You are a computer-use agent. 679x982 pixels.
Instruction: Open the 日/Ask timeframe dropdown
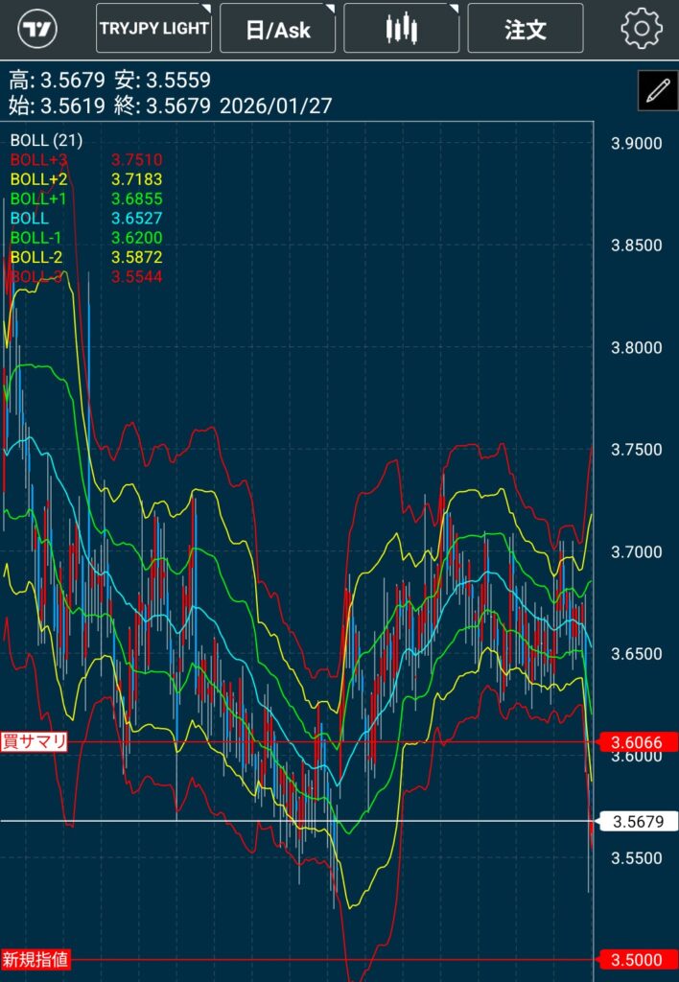click(278, 29)
